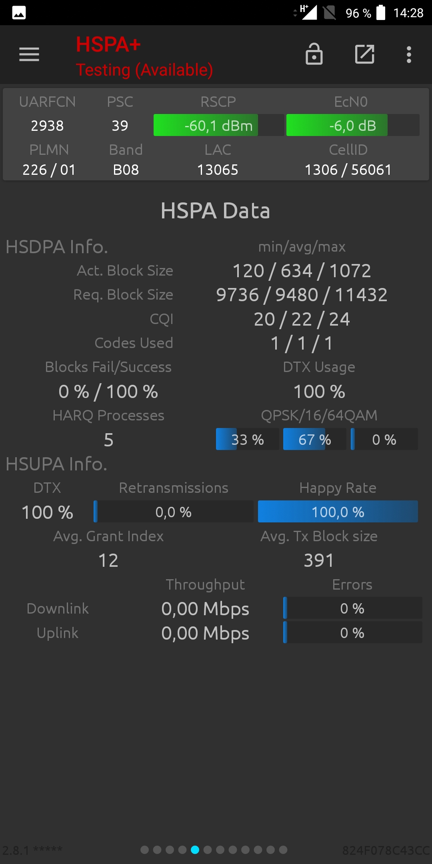Tap the EcN0 -6,0 dB bar
Viewport: 432px width, 864px height.
pyautogui.click(x=353, y=125)
